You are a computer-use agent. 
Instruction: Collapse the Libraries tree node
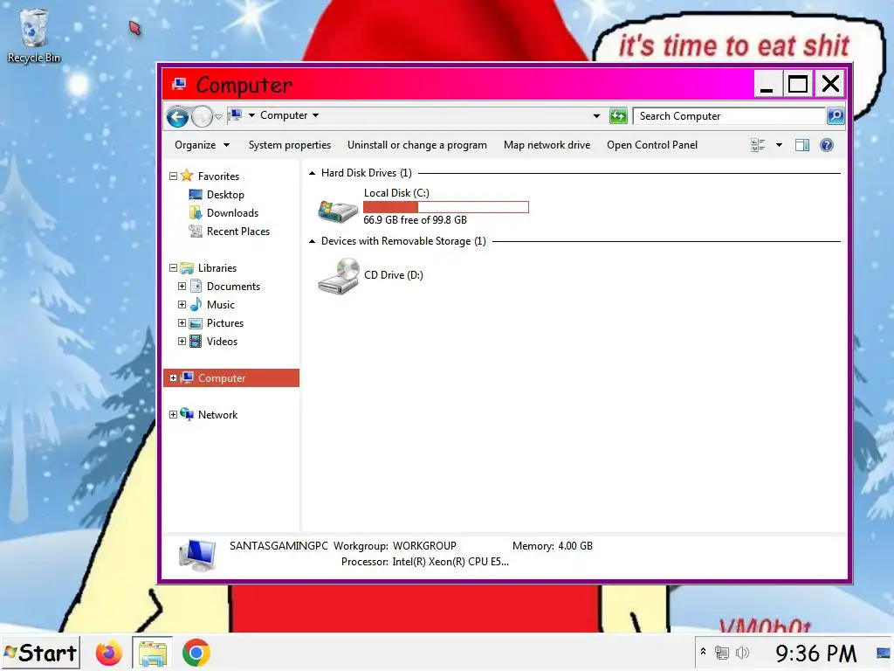point(174,267)
